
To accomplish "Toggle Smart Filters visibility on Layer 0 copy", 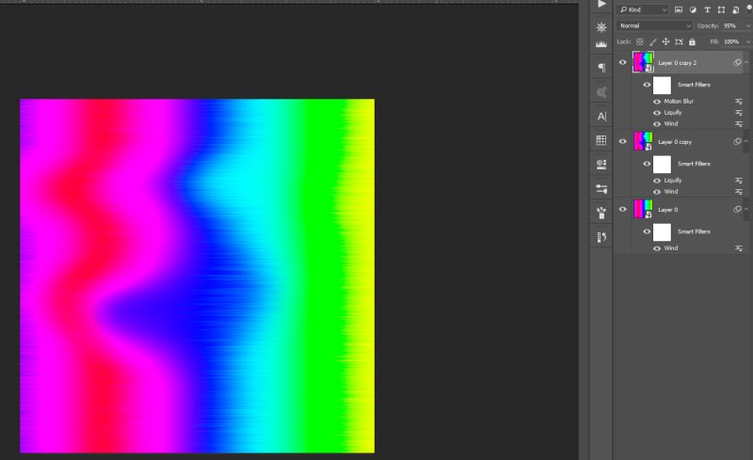I will click(647, 164).
